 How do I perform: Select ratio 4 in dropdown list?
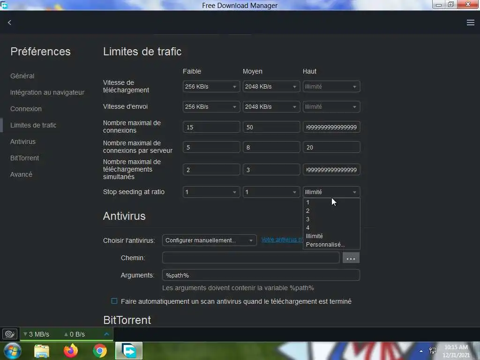331,228
